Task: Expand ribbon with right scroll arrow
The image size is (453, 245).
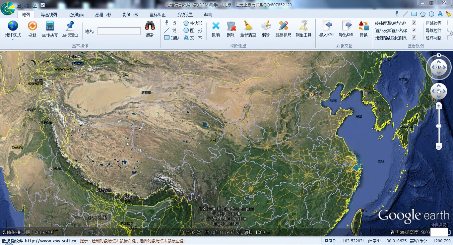Action: (450, 33)
